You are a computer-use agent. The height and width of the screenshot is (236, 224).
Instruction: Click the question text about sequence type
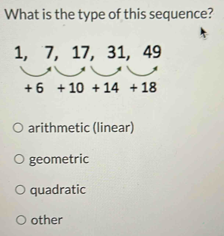tap(109, 14)
